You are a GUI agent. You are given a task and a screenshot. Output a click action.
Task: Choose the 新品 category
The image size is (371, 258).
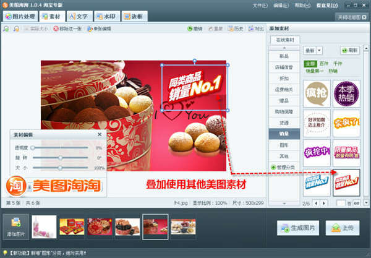(284, 56)
